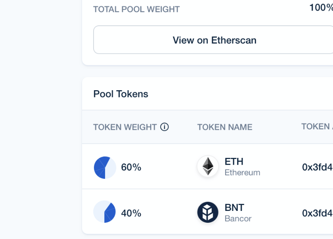This screenshot has width=333, height=239.
Task: Click the 40% weight pie chart icon
Action: pos(105,212)
